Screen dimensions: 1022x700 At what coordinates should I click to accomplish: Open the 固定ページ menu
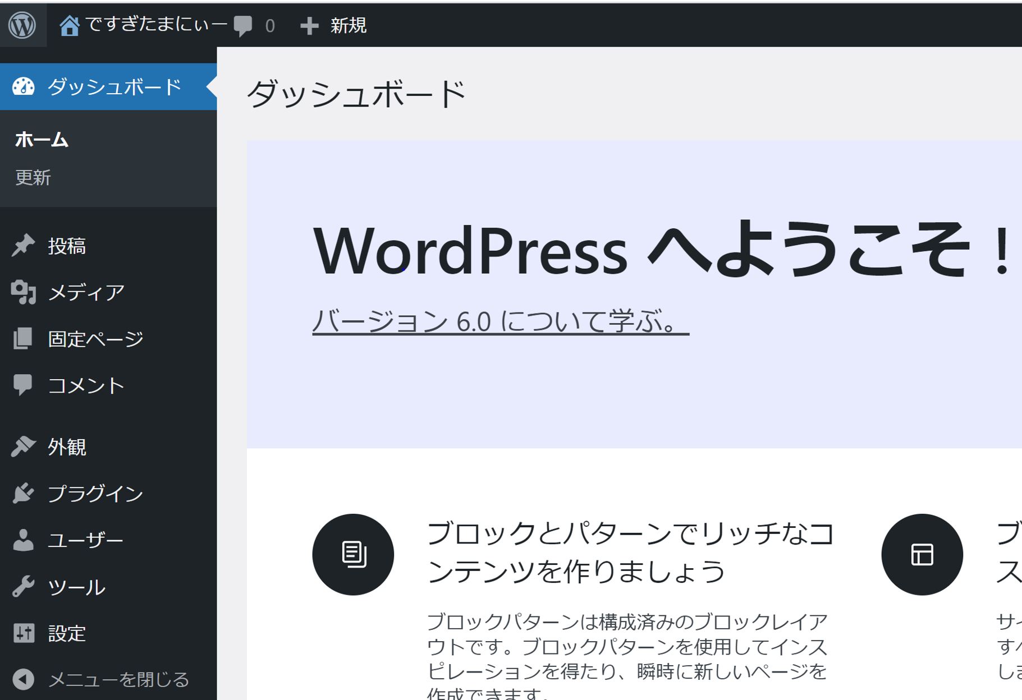95,339
